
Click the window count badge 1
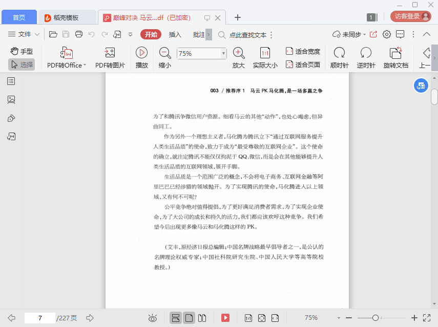click(372, 17)
